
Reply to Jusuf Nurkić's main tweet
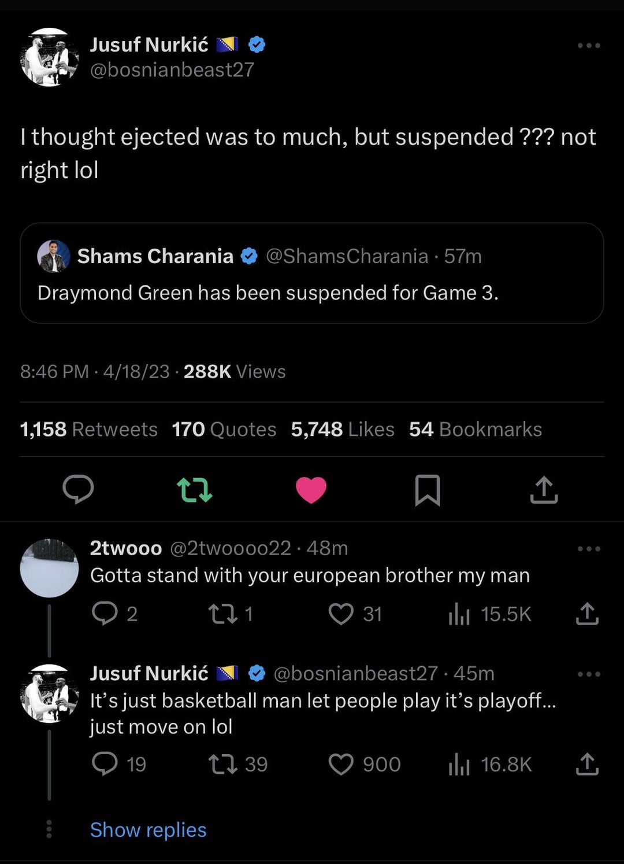point(78,489)
